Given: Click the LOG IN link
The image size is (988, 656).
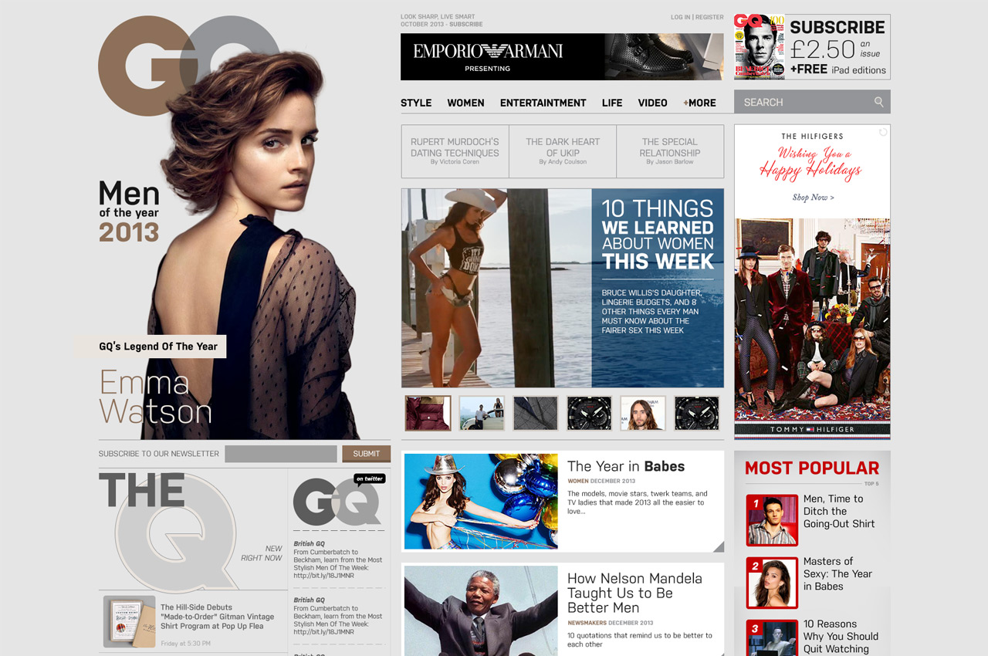Looking at the screenshot, I should click(680, 17).
